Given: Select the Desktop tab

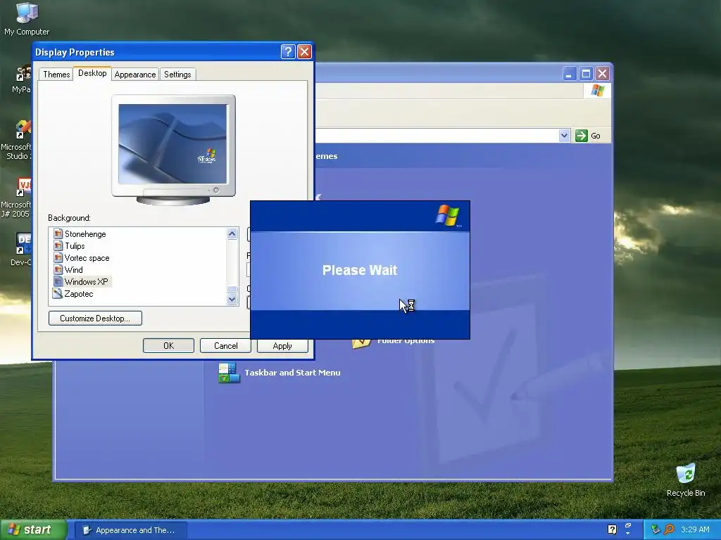Looking at the screenshot, I should point(92,73).
